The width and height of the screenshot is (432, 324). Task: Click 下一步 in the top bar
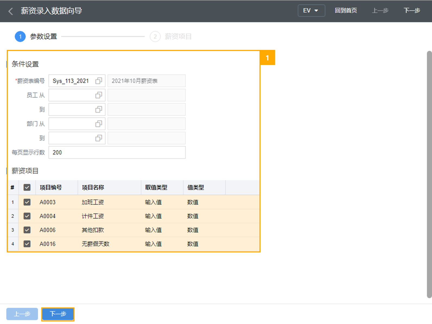click(x=412, y=11)
